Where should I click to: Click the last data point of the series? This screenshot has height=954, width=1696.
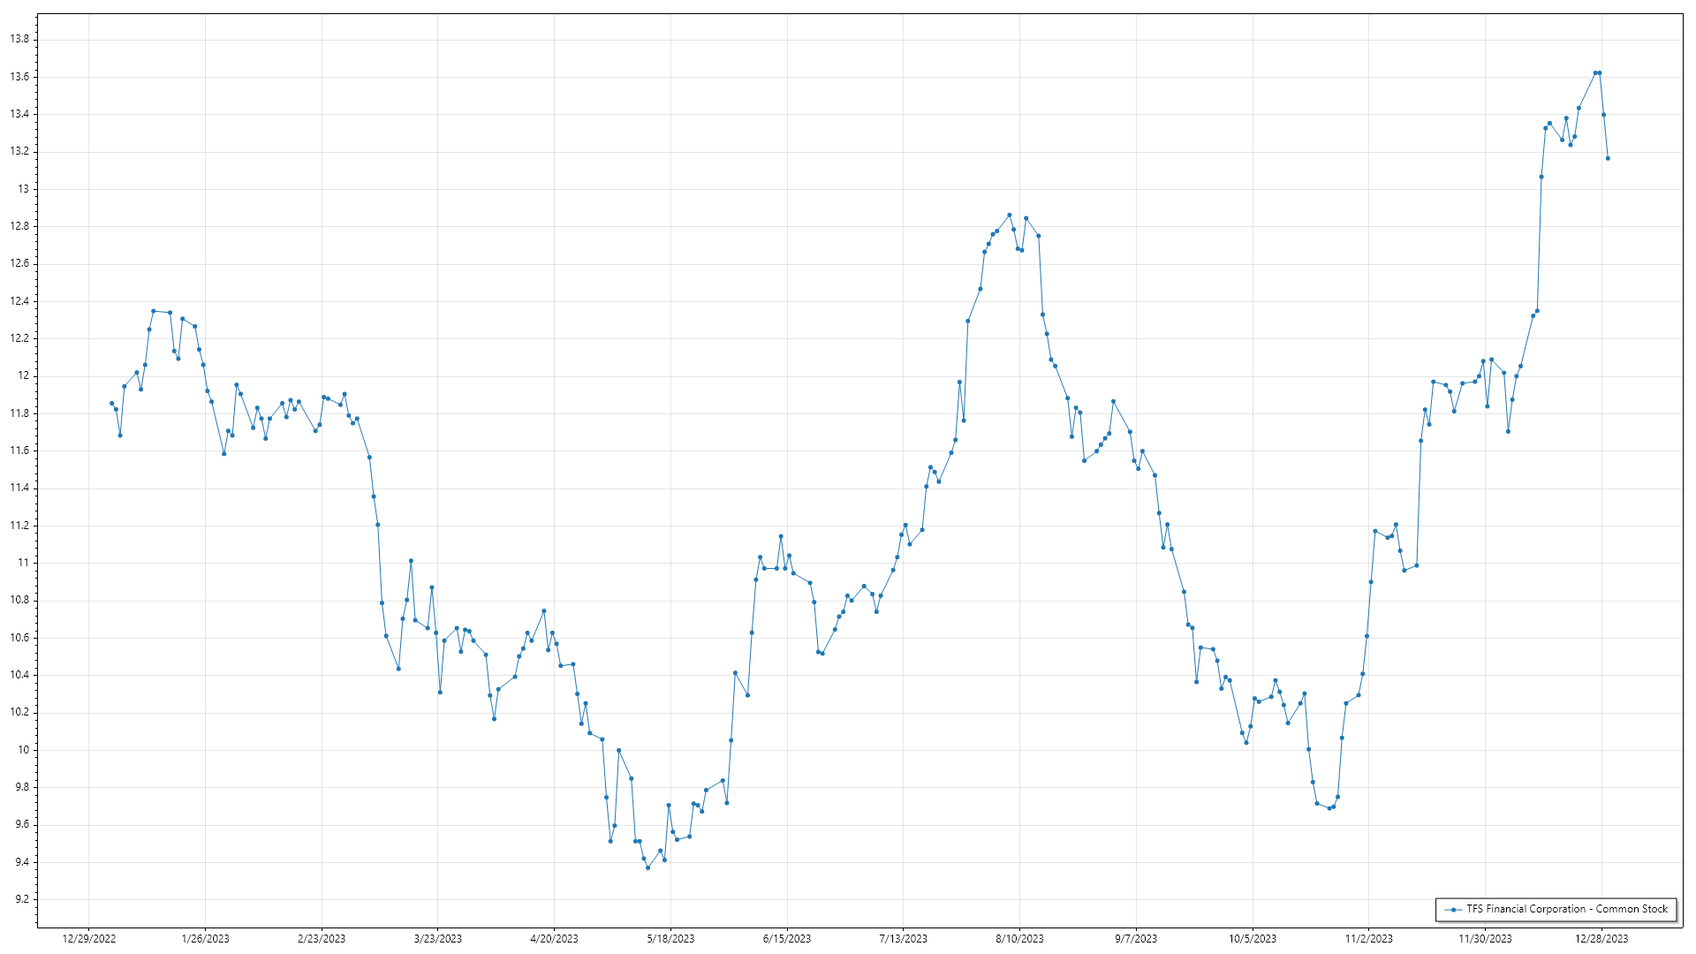point(1608,158)
